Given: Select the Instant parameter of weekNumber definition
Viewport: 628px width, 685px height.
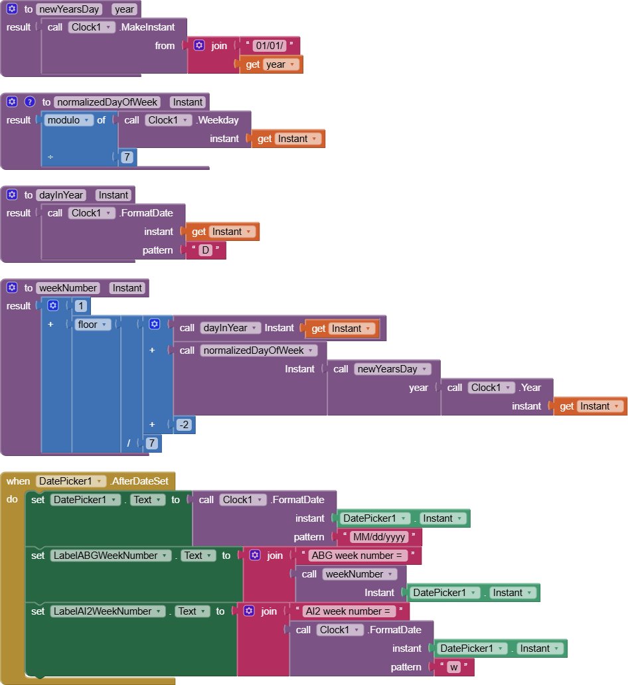Looking at the screenshot, I should pos(127,288).
